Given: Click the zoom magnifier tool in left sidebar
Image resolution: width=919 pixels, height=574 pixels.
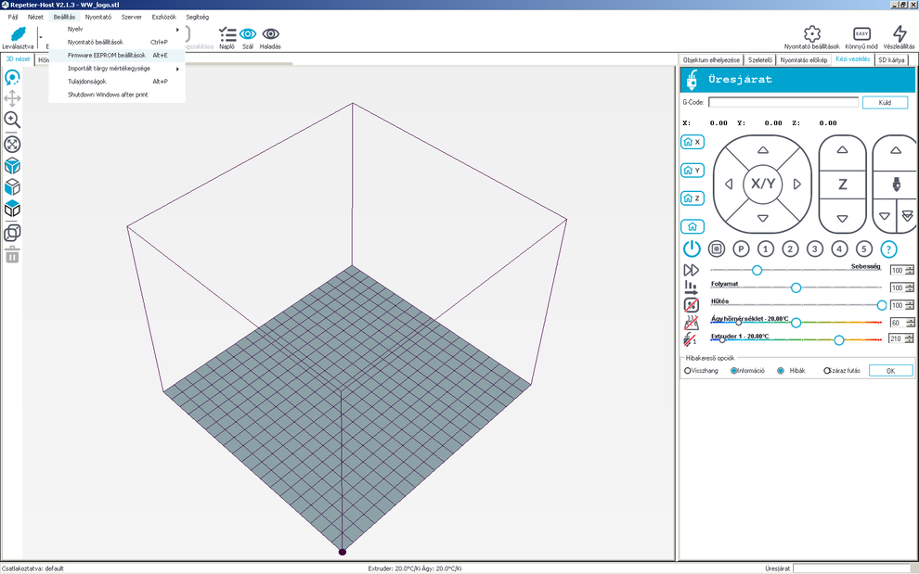Looking at the screenshot, I should tap(13, 120).
